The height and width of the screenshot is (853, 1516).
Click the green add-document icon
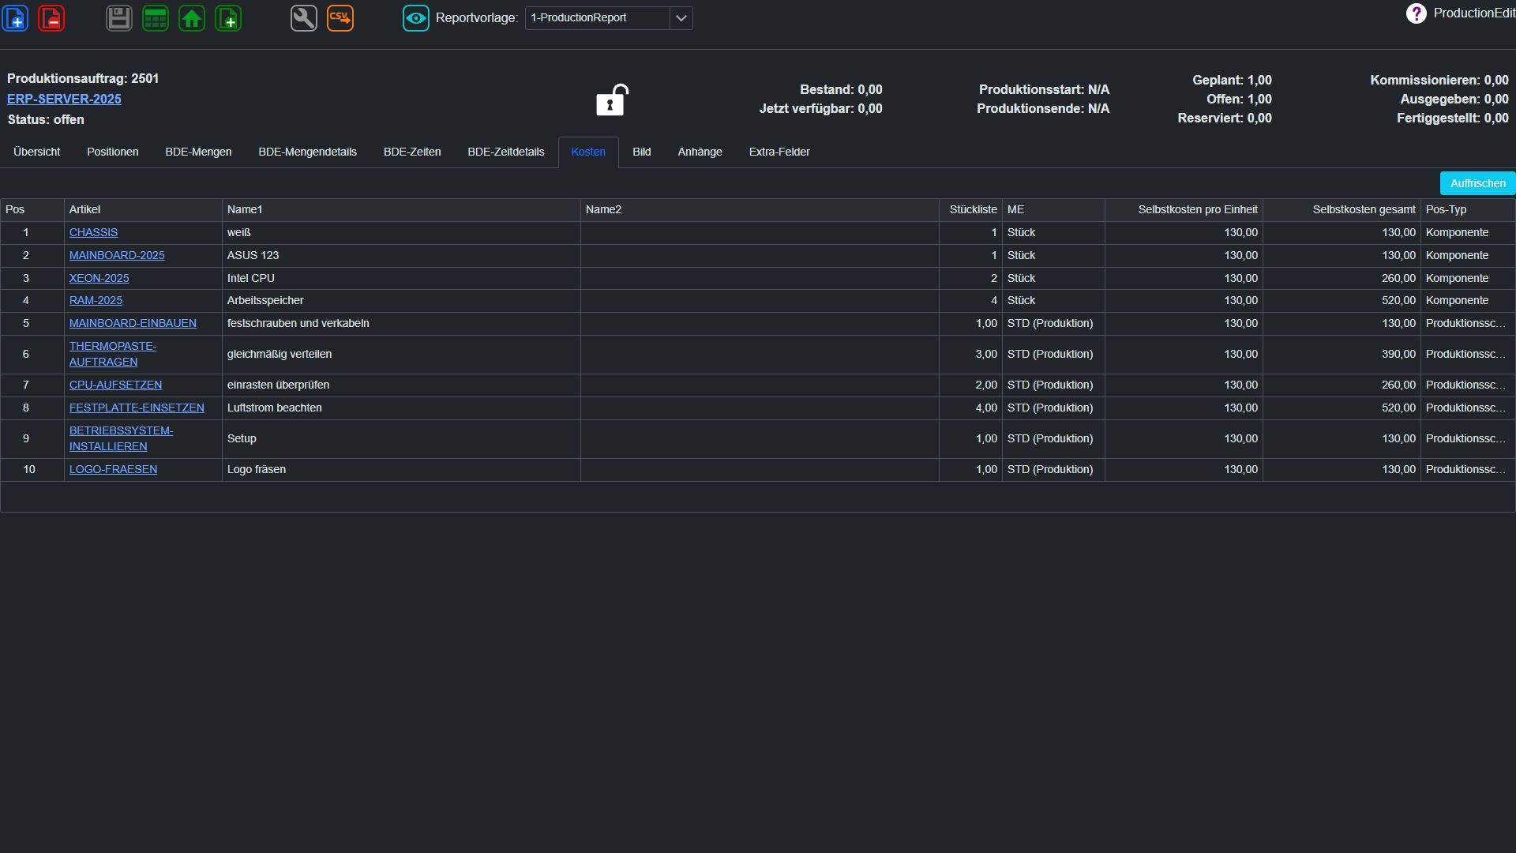228,17
